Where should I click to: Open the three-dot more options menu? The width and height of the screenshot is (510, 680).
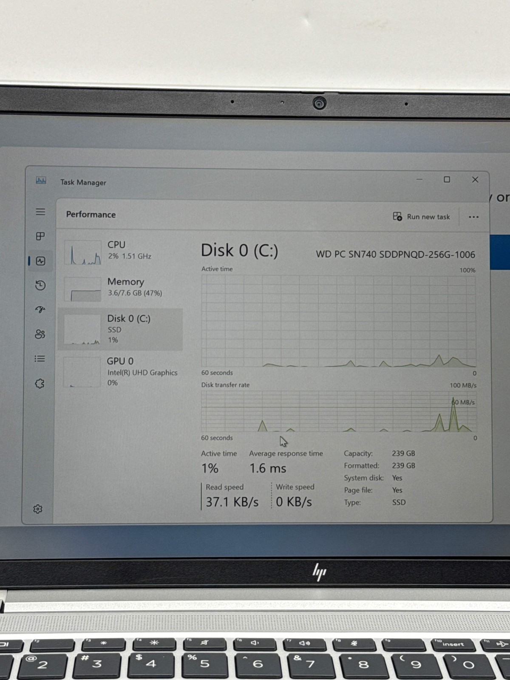point(473,217)
